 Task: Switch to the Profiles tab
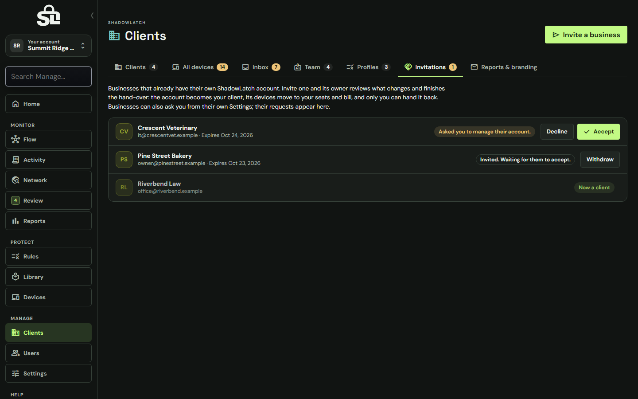pyautogui.click(x=368, y=67)
